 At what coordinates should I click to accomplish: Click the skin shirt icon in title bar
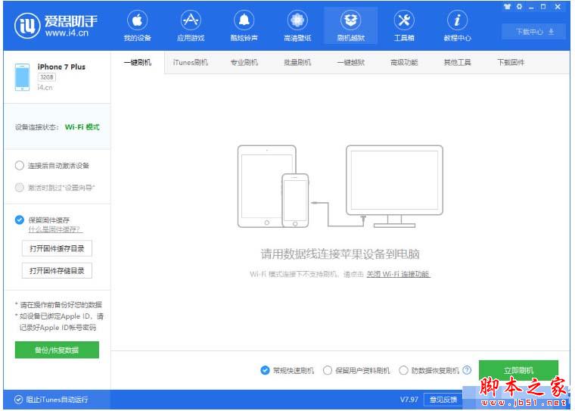(x=507, y=7)
